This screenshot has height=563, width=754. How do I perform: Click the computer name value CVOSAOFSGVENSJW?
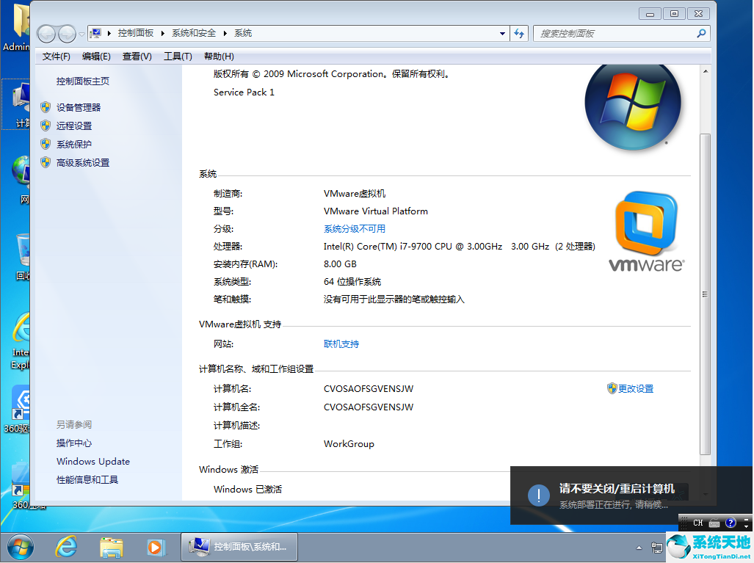pos(369,389)
